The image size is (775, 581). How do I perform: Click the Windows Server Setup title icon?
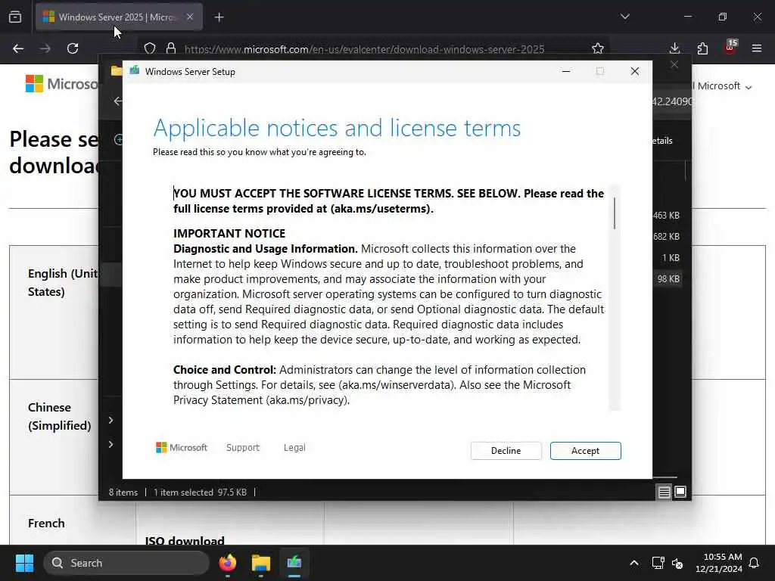[x=135, y=71]
